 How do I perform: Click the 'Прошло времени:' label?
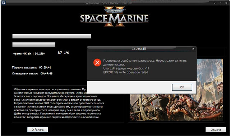pyautogui.click(x=24, y=67)
